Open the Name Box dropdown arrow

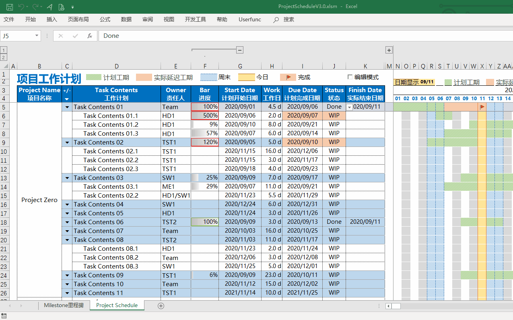(x=37, y=35)
